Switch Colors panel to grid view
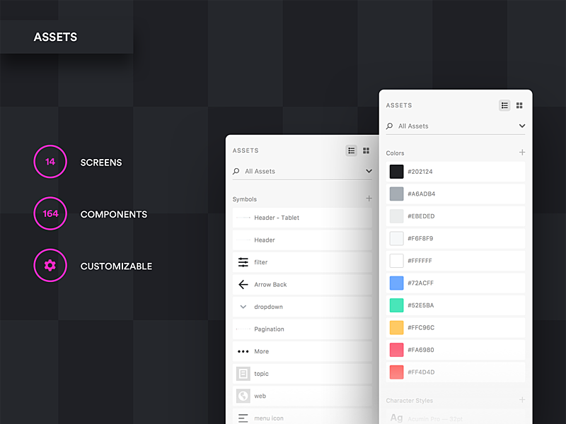Viewport: 566px width, 424px height. pos(519,105)
